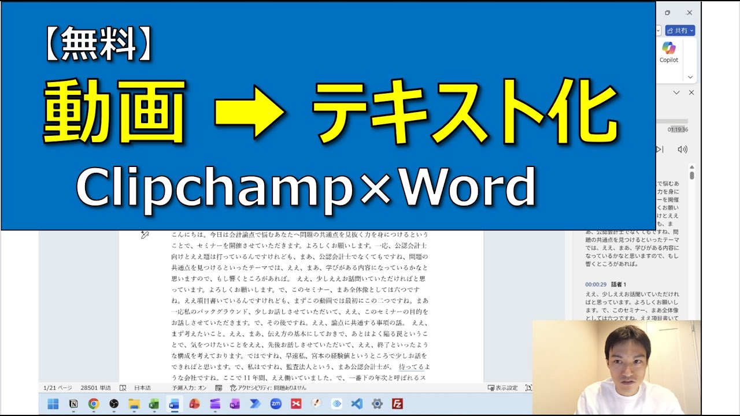Open Visual Studio Code from the taskbar
This screenshot has width=740, height=416.
point(357,404)
